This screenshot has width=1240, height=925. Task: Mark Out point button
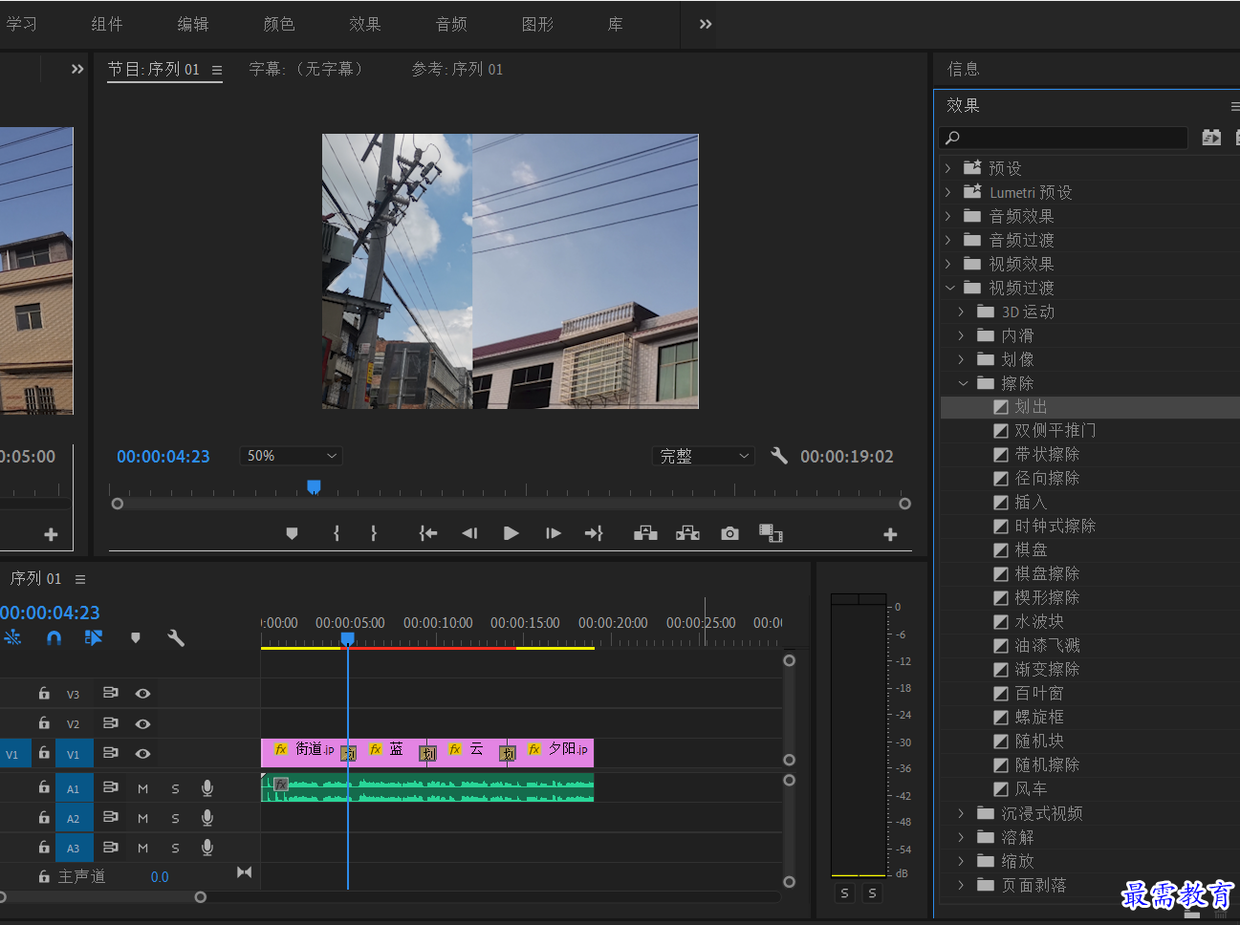tap(374, 533)
